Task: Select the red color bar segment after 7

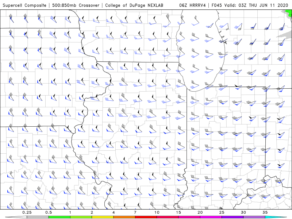Action: 146,217
